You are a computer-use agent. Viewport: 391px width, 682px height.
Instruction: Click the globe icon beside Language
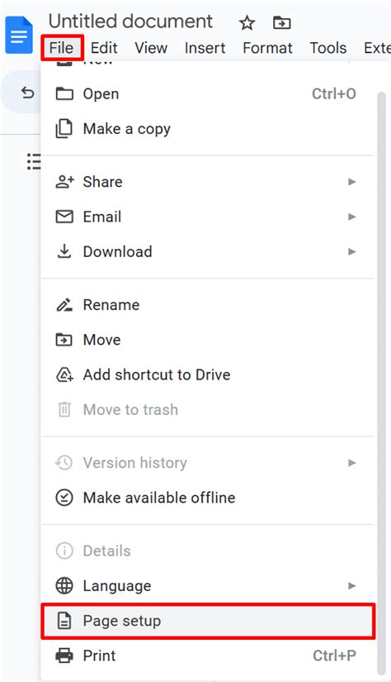[x=64, y=585]
